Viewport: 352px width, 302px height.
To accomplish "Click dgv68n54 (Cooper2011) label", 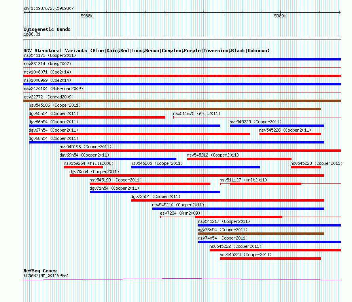I will point(53,138).
